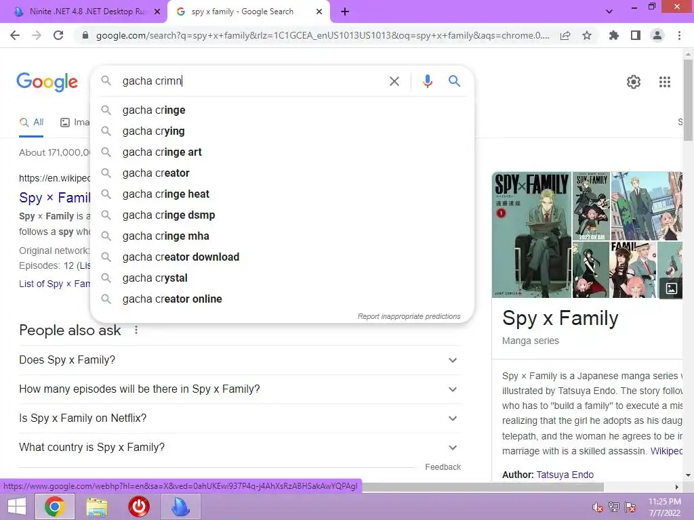Click in the Google search input field
The image size is (694, 520).
[251, 81]
